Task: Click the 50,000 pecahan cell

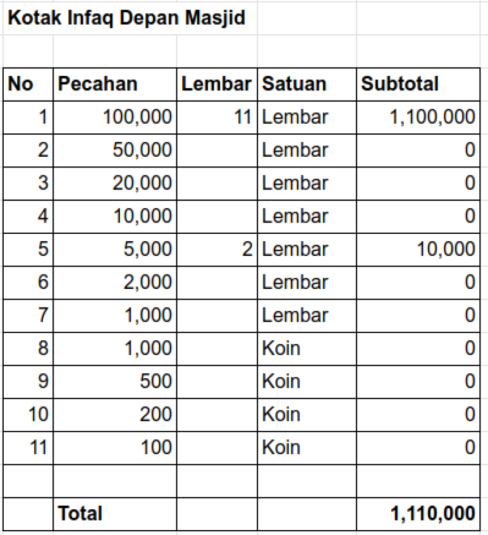Action: coord(114,150)
